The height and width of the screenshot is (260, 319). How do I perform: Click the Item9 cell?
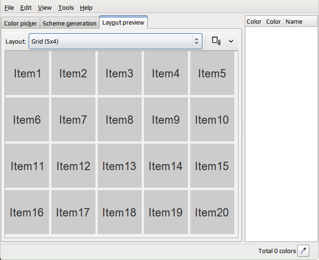166,119
